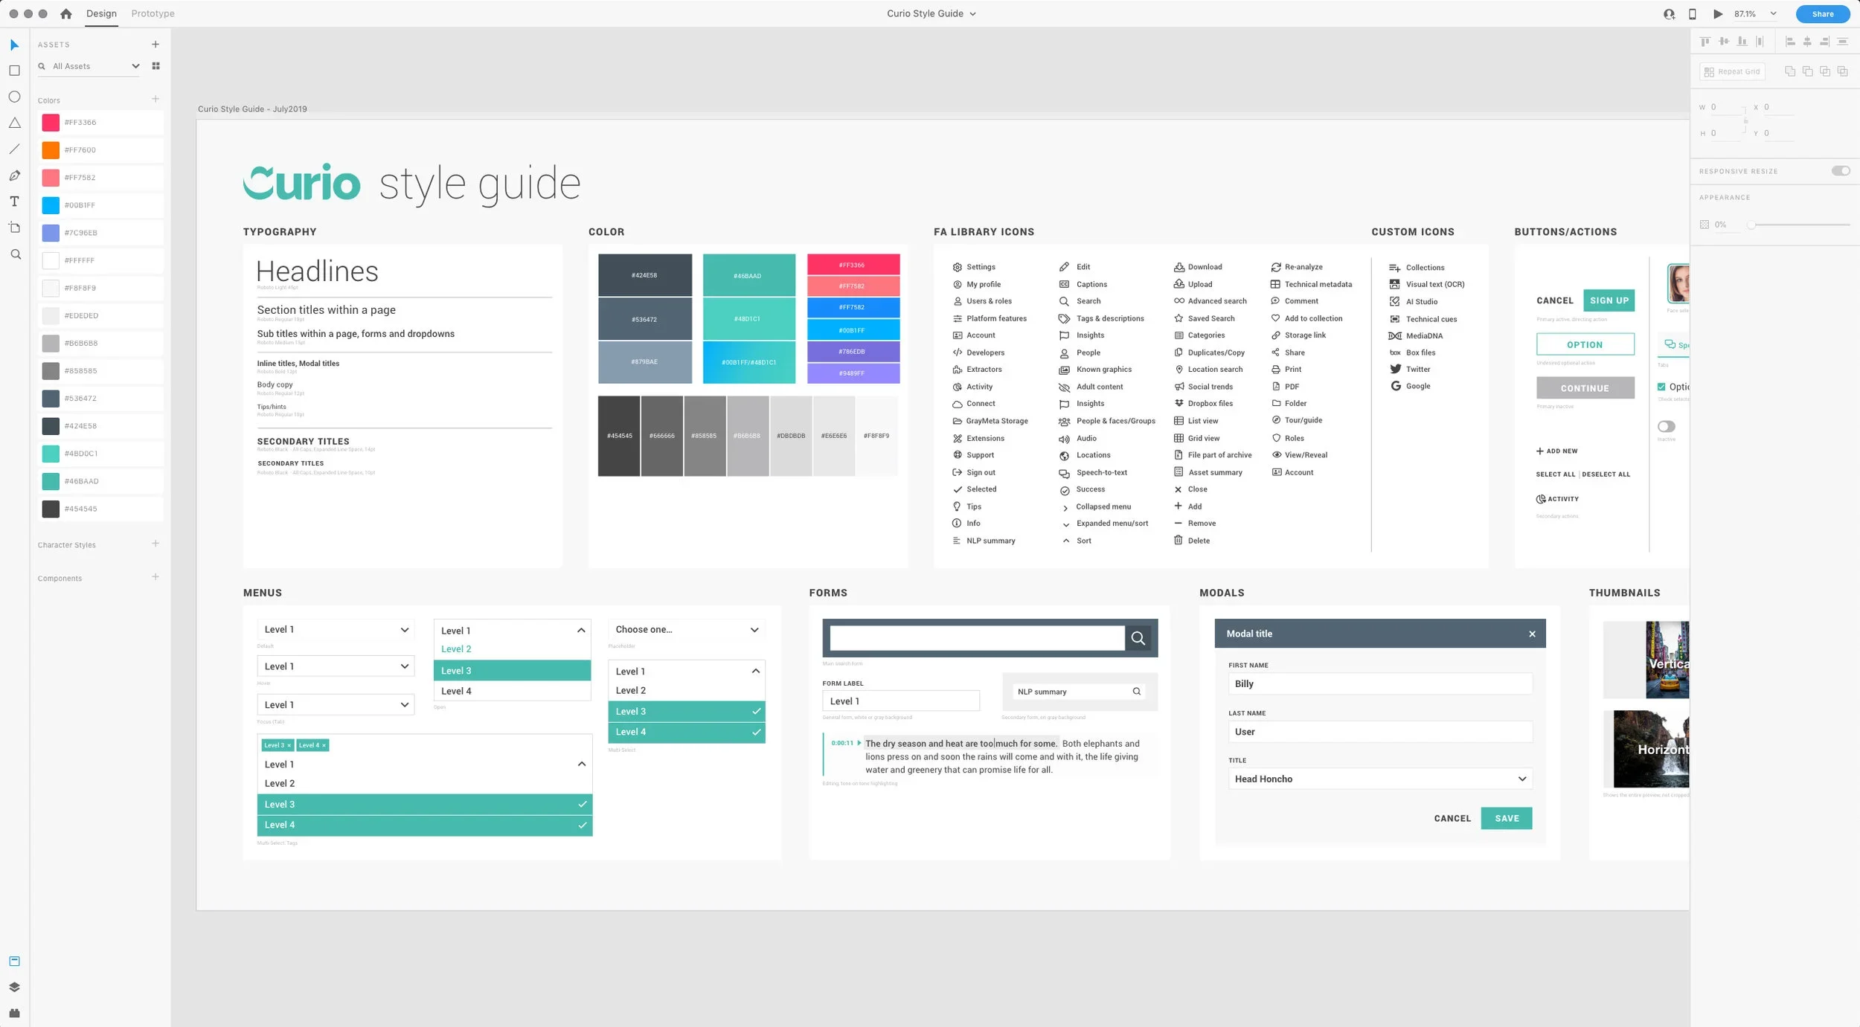The image size is (1860, 1027).
Task: Click the Repeat Grid button
Action: 1732,71
